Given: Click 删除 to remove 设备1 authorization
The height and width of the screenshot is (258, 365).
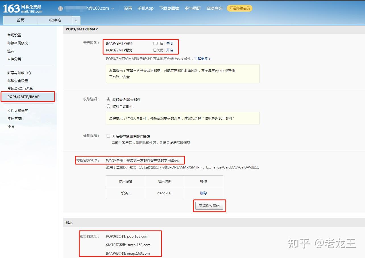Looking at the screenshot, I should coord(204,193).
